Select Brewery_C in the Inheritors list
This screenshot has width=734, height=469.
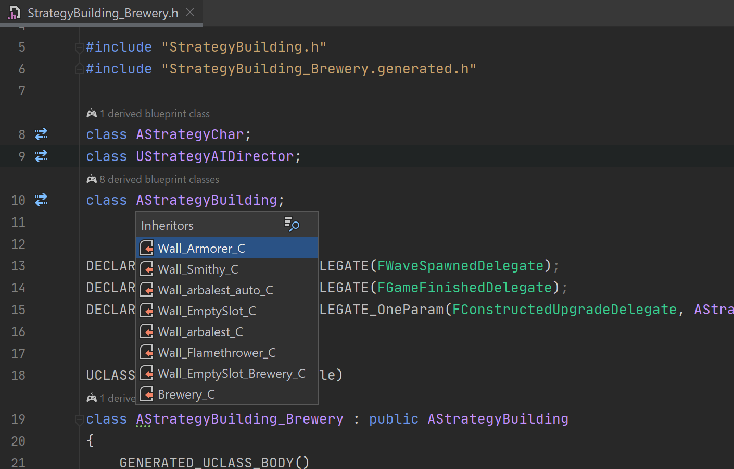(227, 394)
